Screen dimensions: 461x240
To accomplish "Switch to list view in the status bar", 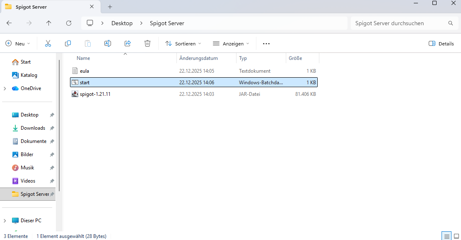I will point(447,236).
